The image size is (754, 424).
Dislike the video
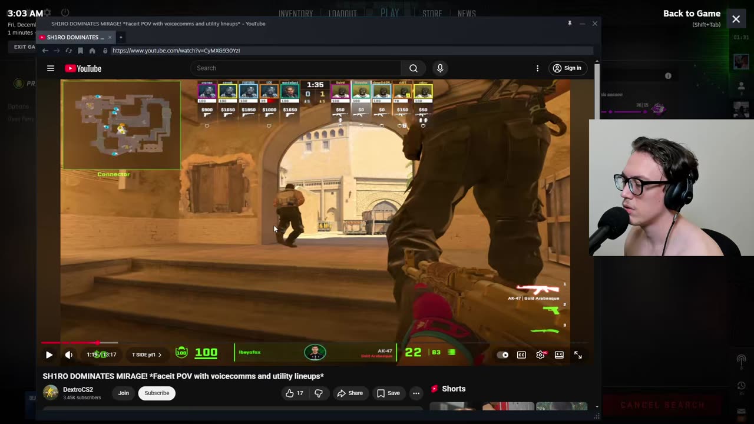319,393
